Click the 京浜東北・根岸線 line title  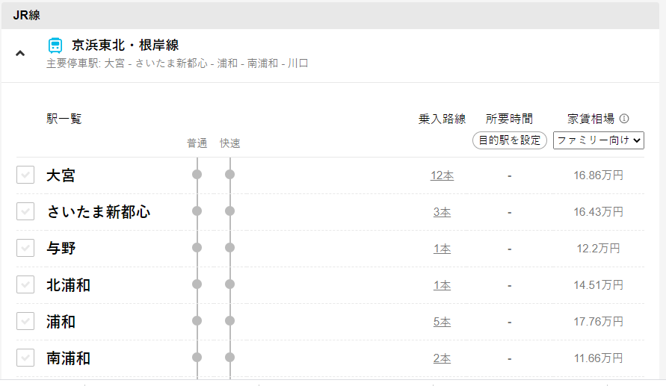tap(126, 45)
